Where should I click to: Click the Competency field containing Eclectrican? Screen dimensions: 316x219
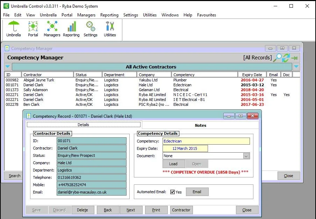coord(206,141)
